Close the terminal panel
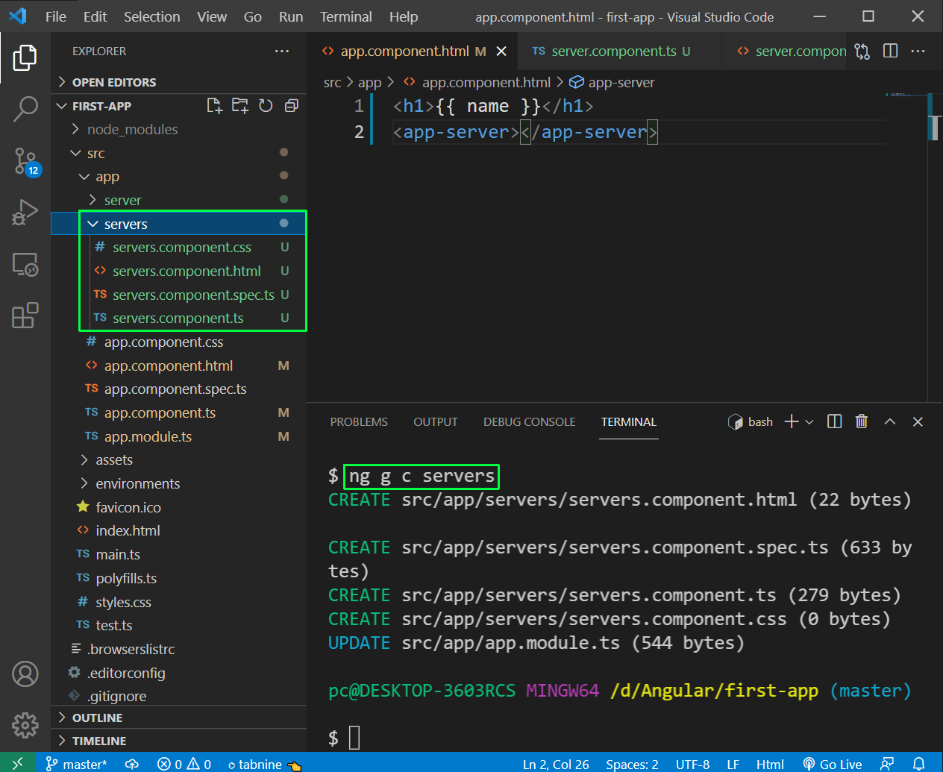Screen dimensions: 943x772 coord(918,421)
